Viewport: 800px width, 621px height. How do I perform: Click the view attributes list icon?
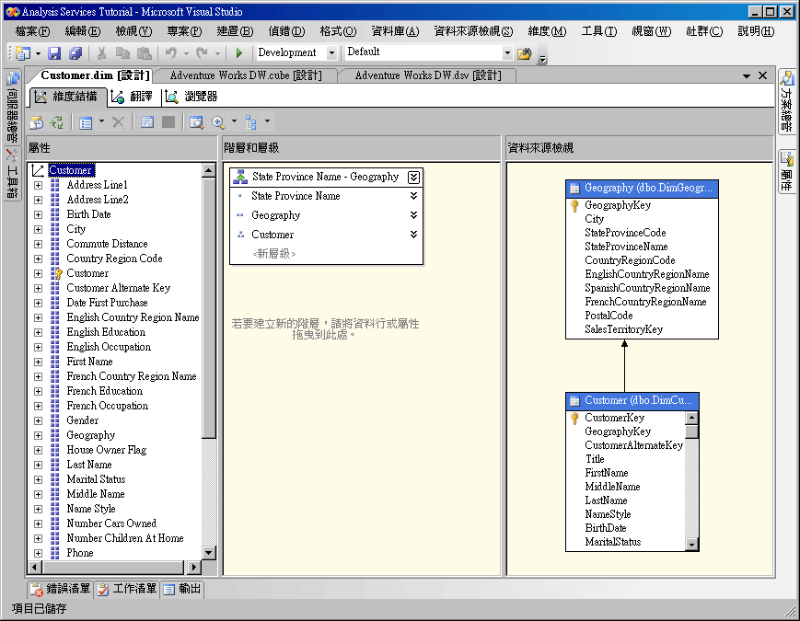pos(86,122)
